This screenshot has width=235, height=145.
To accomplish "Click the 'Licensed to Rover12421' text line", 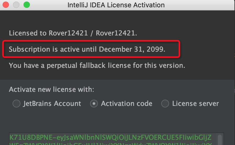I will [x=73, y=33].
